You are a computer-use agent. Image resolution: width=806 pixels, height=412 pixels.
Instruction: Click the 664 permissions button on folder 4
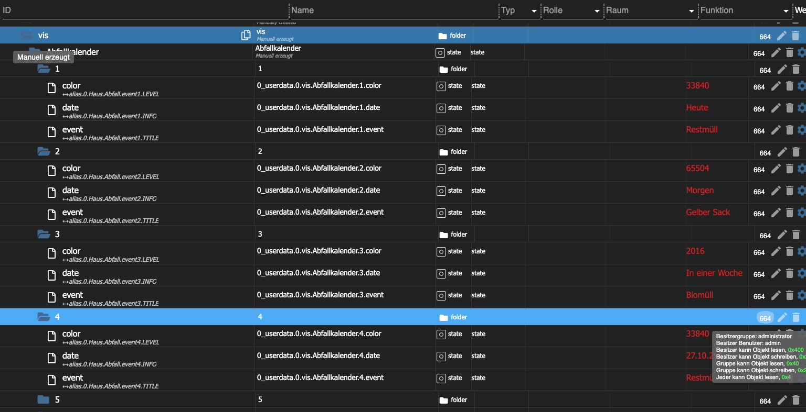pos(765,318)
